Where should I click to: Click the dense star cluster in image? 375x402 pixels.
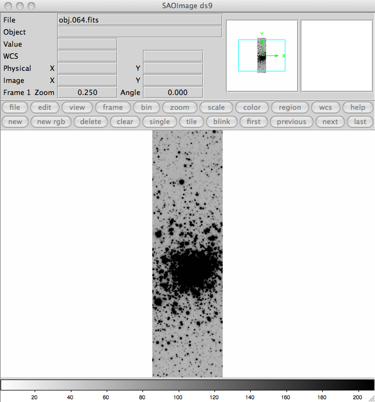point(192,269)
